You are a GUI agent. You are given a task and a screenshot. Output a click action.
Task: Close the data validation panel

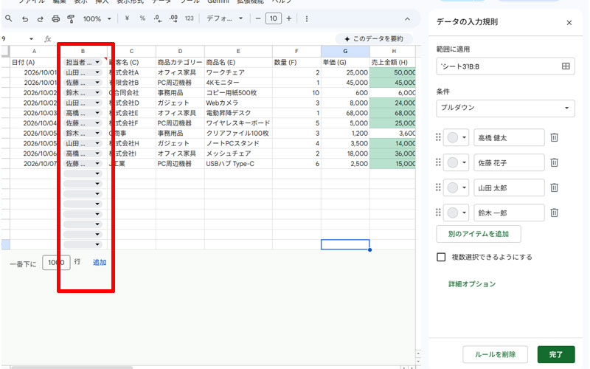569,23
